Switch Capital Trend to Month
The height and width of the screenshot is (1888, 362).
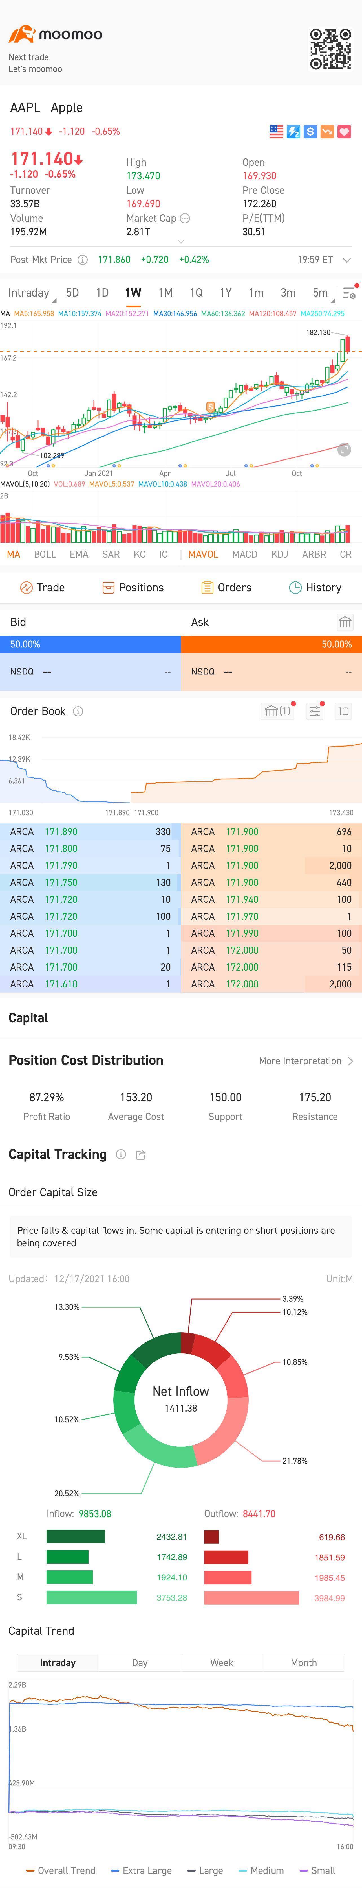pyautogui.click(x=303, y=1662)
